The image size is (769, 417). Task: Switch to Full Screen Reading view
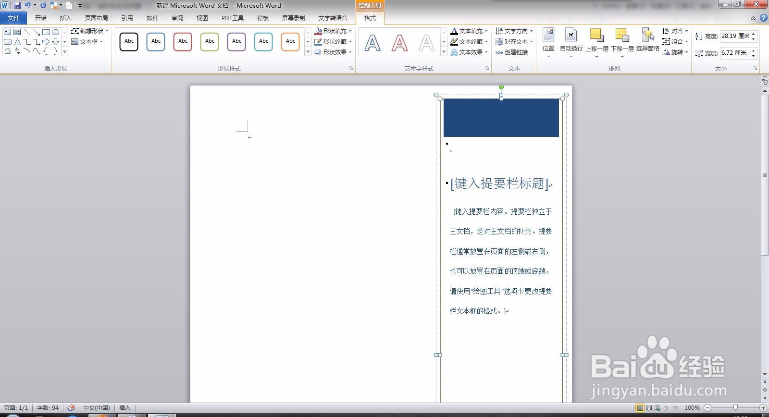pos(649,408)
